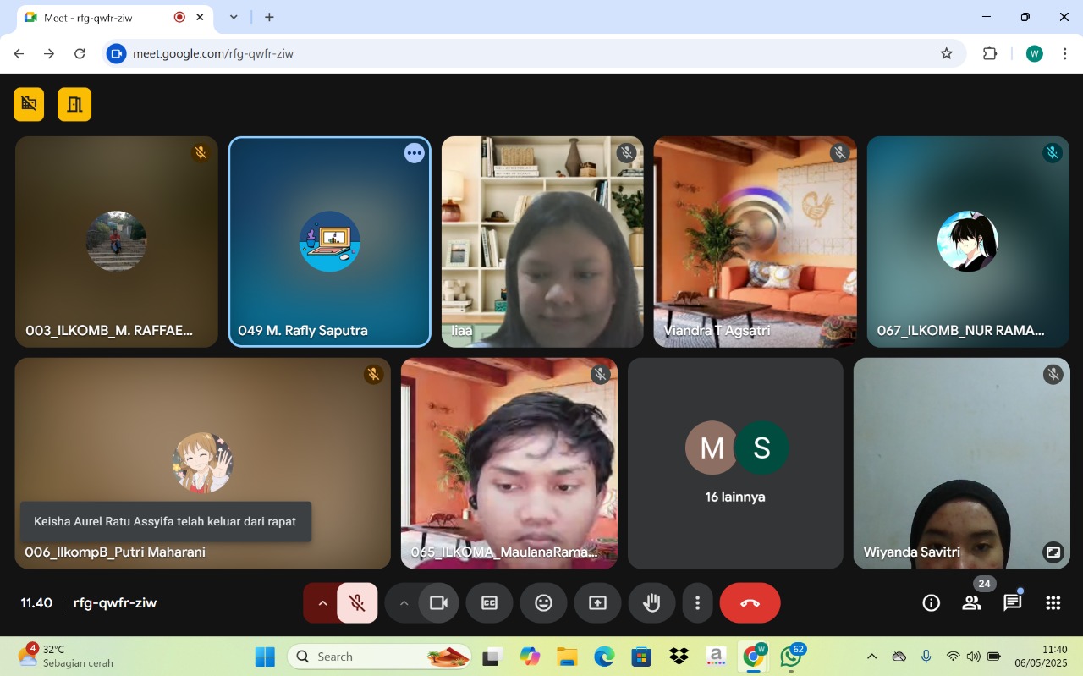Click the meet.google.com address bar
This screenshot has width=1083, height=676.
[508, 53]
